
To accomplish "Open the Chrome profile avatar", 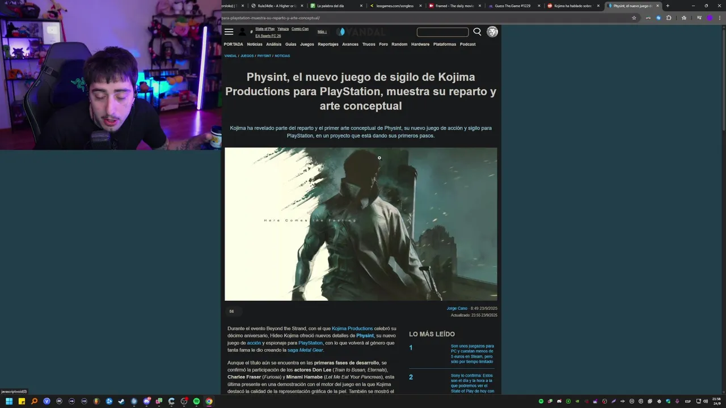I will [709, 18].
